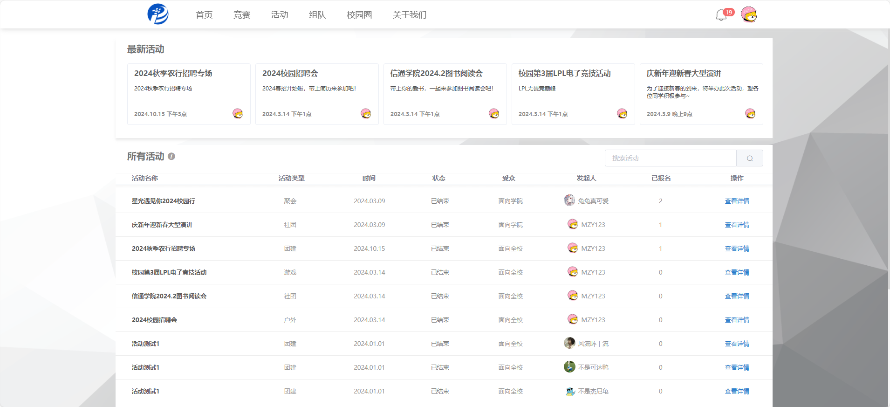Open the 信通学院2024.2图书阅读会 card title
Viewport: 890px width, 407px height.
[x=436, y=73]
